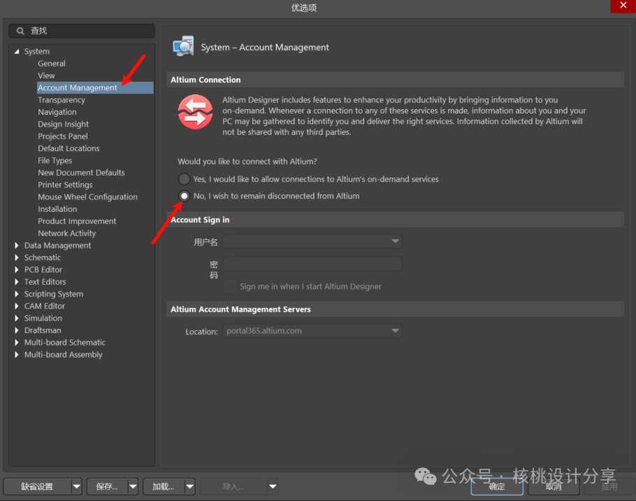Viewport: 636px width, 501px height.
Task: Open the Network Activity page
Action: (x=66, y=233)
